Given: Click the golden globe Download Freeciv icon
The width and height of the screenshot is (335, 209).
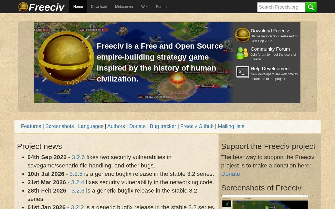Looking at the screenshot, I should coord(243,35).
